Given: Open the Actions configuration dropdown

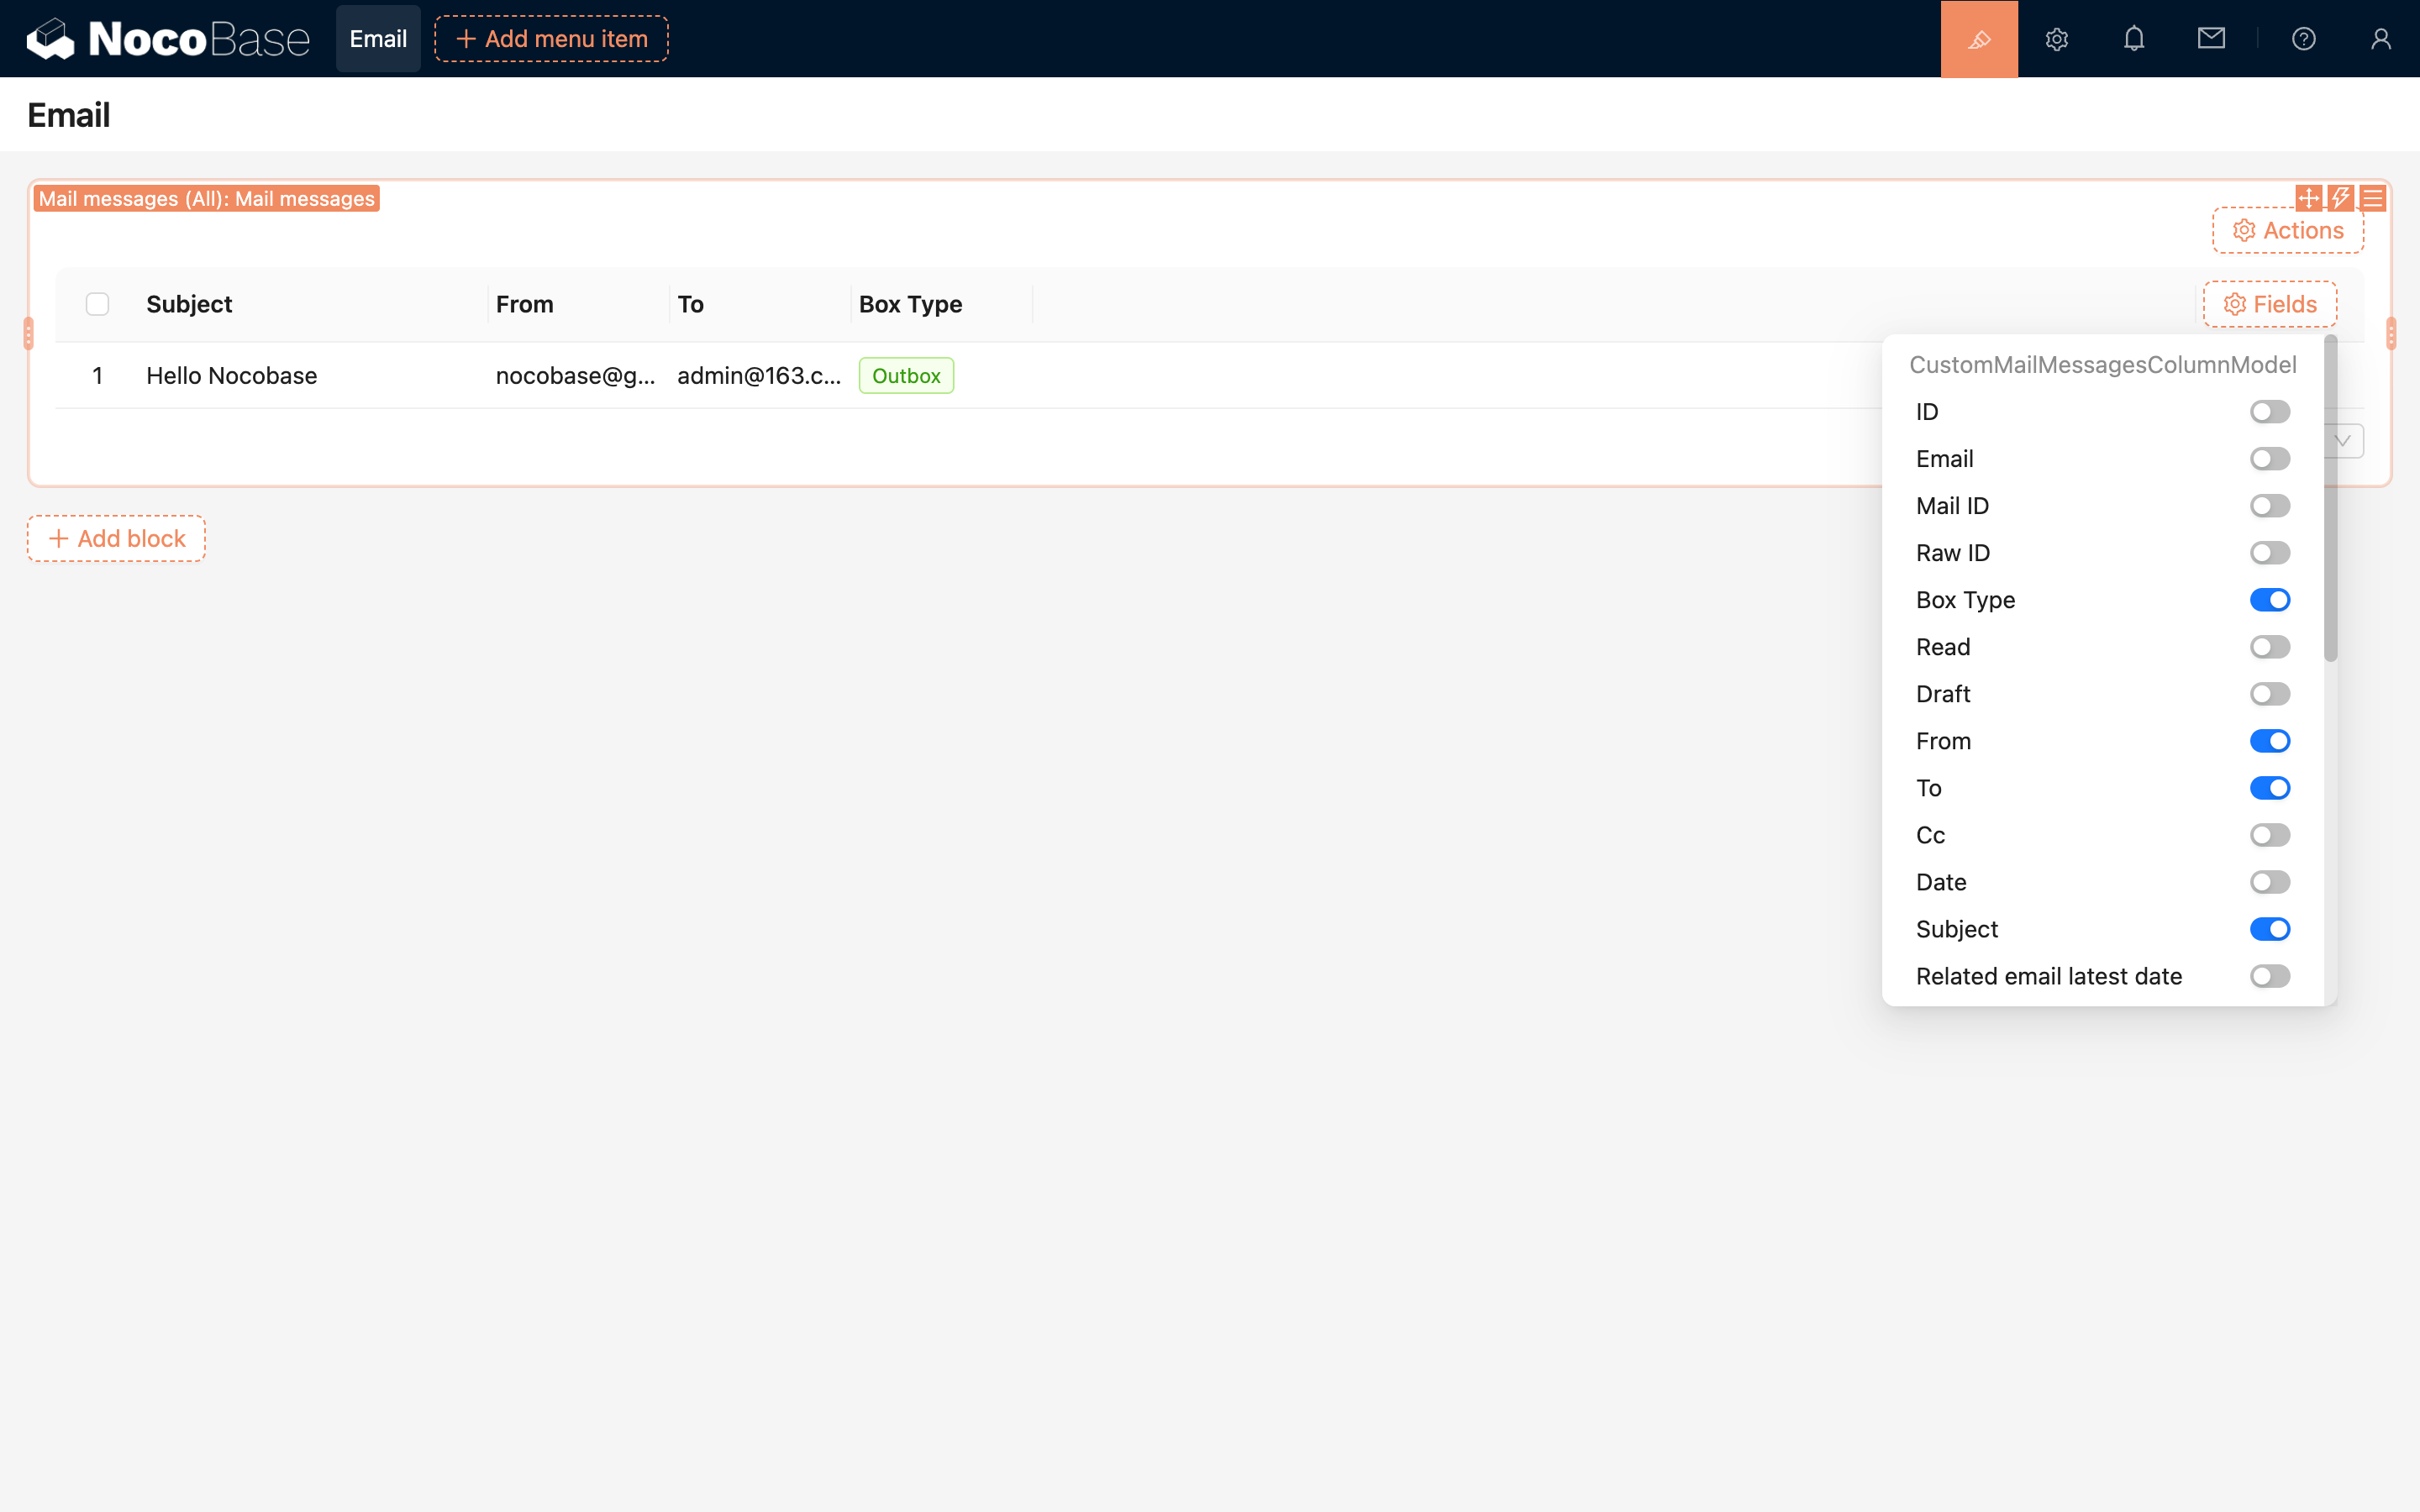Looking at the screenshot, I should pyautogui.click(x=2287, y=230).
